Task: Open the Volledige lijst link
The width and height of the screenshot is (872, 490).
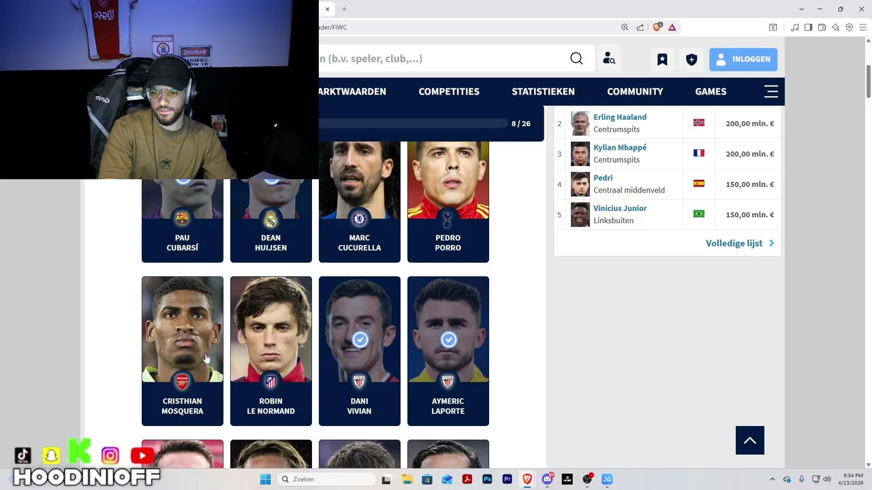Action: [740, 243]
